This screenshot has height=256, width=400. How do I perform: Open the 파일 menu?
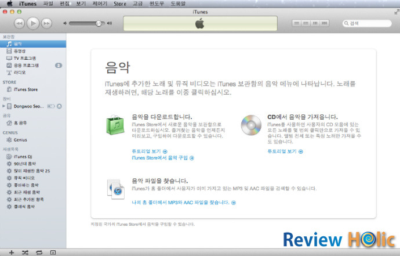point(48,3)
